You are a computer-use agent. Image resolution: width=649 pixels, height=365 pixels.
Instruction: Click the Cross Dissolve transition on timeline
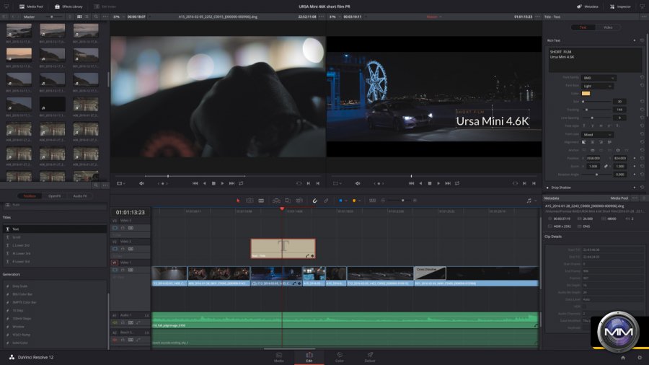[430, 273]
